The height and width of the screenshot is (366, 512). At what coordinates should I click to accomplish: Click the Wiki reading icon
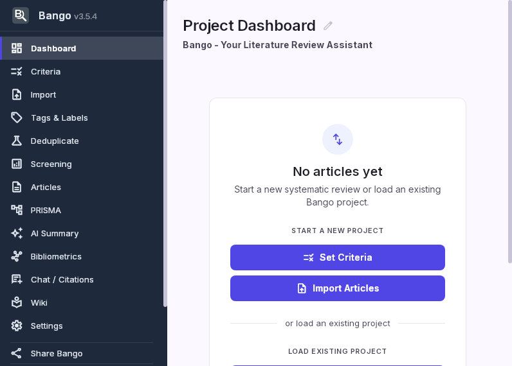[17, 303]
